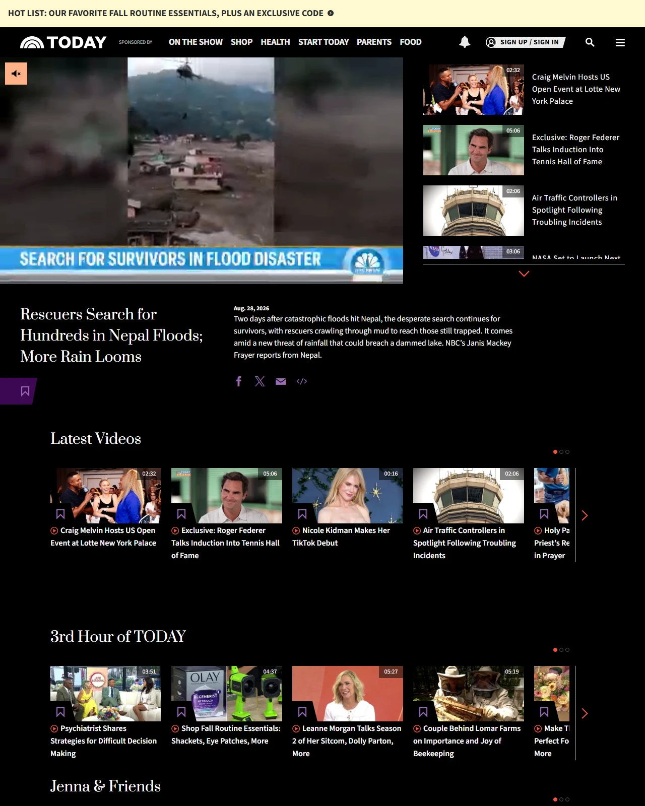Select first page dot of Jenna & Friends
The width and height of the screenshot is (645, 806).
(x=555, y=799)
